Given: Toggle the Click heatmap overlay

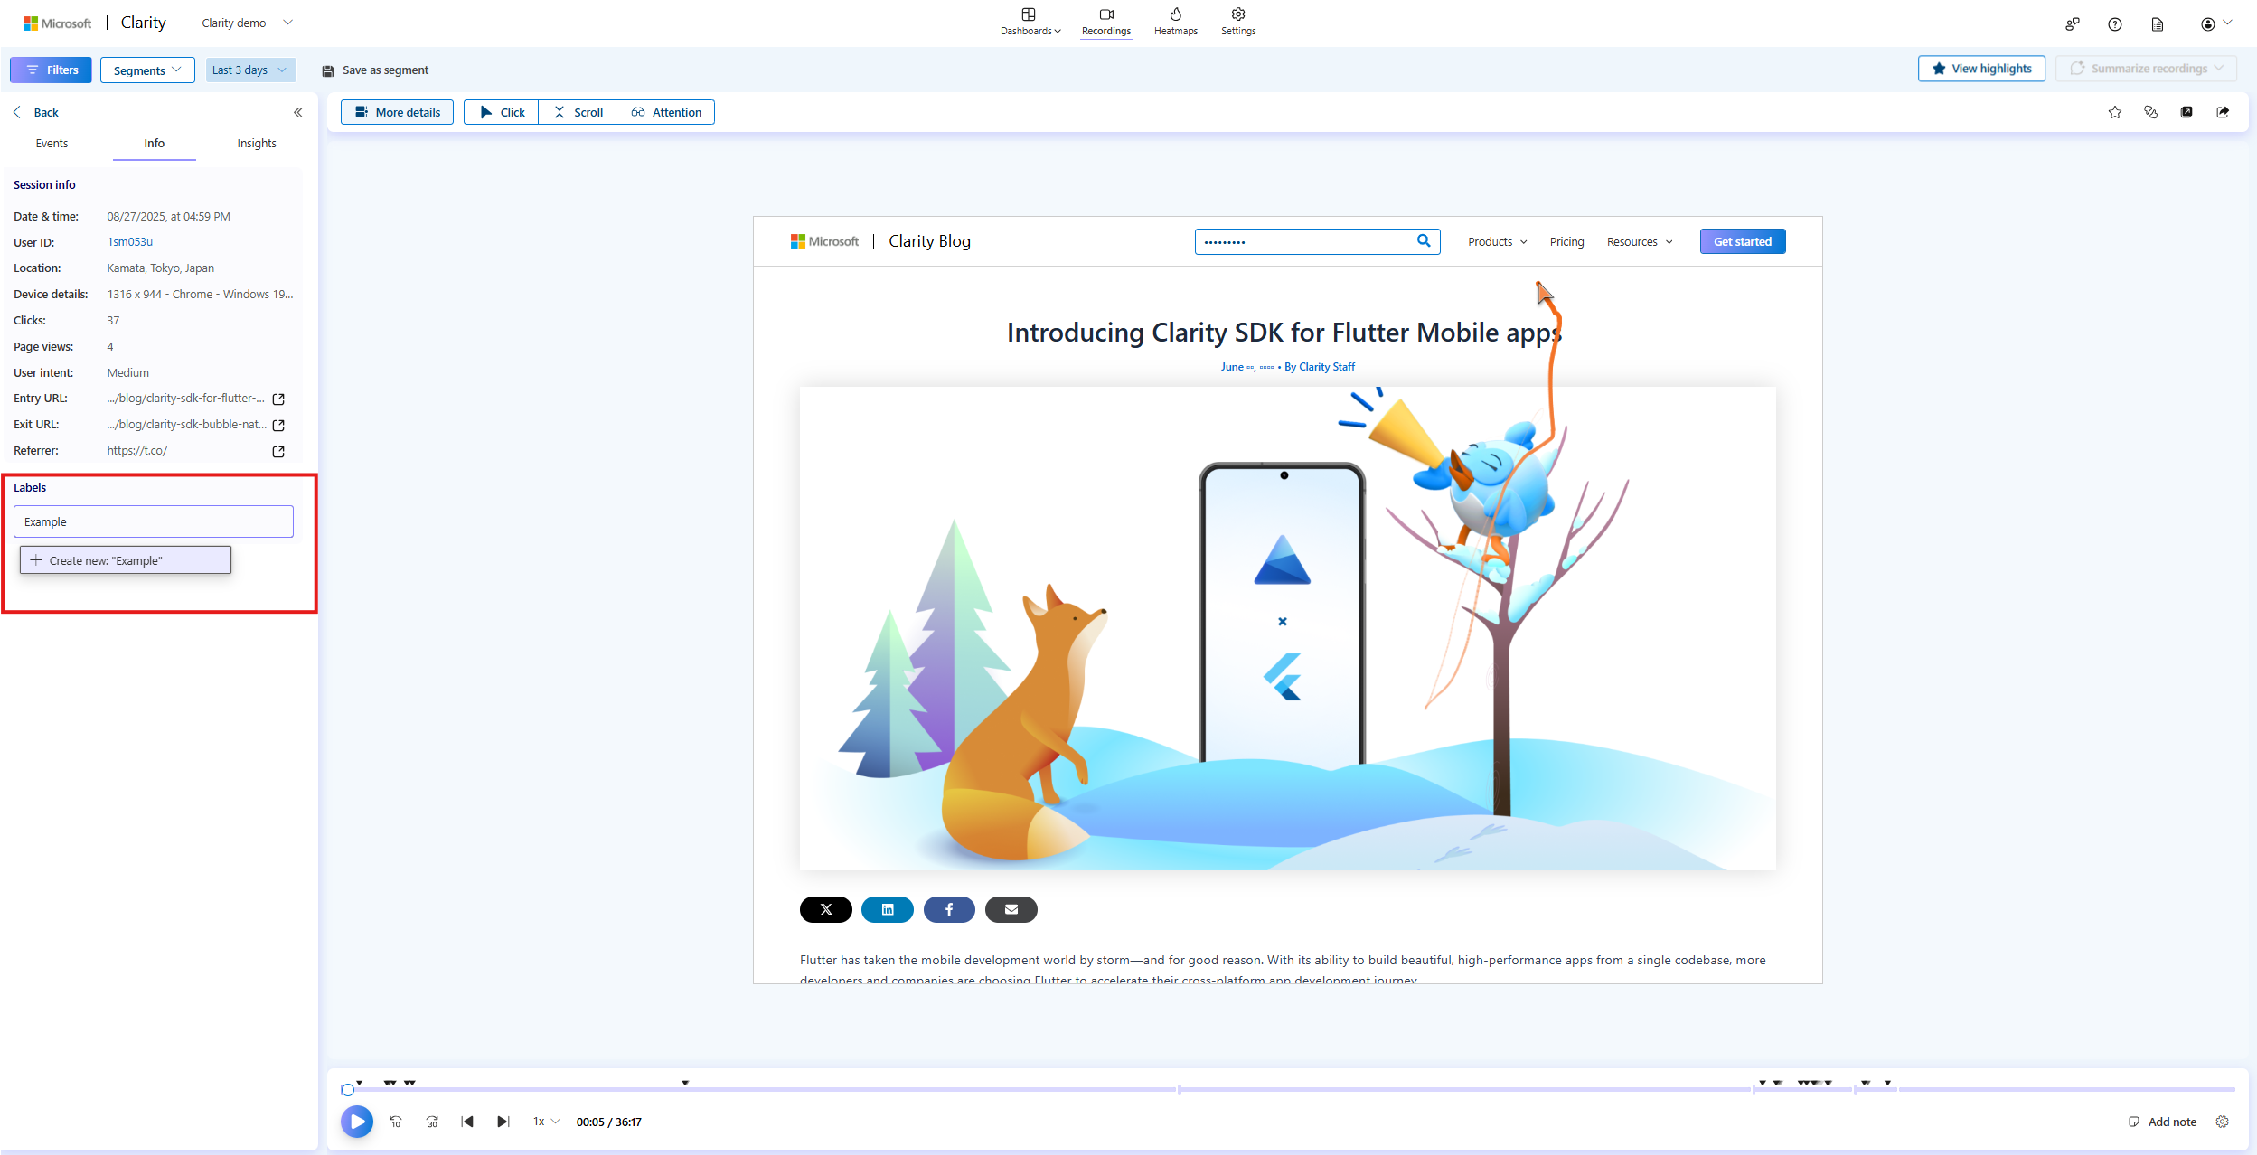Looking at the screenshot, I should pyautogui.click(x=502, y=112).
